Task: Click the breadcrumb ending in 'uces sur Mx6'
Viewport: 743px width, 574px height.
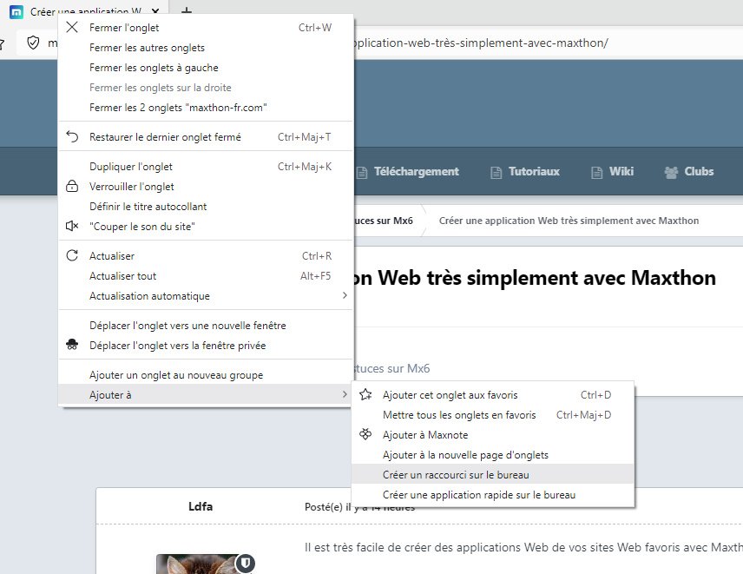Action: (x=384, y=221)
